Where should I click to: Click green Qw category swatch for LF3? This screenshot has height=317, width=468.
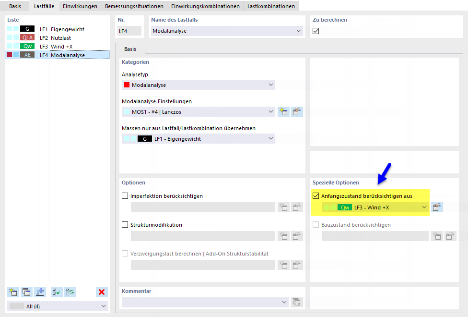coord(27,46)
